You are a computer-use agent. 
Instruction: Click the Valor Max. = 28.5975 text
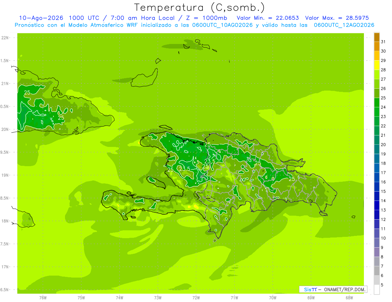click(x=337, y=18)
